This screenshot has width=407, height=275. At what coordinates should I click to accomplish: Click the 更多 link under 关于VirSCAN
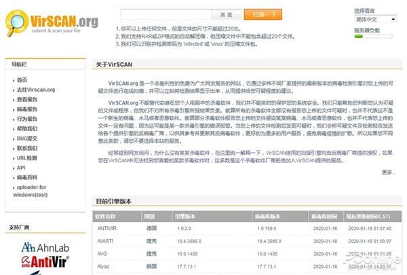click(388, 172)
